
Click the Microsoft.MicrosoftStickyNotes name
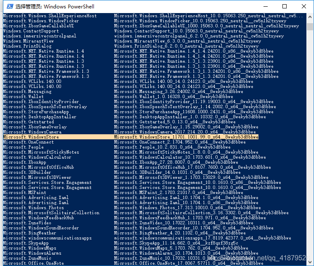pos(41,152)
